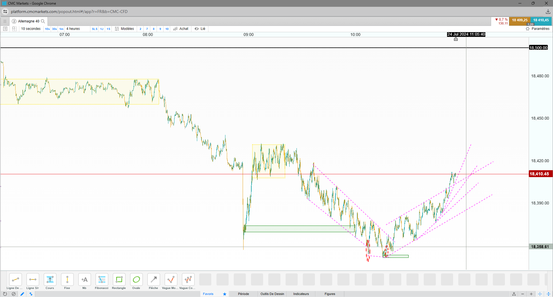Toggle the Lié linked chart option
Image resolution: width=553 pixels, height=297 pixels.
tap(200, 29)
